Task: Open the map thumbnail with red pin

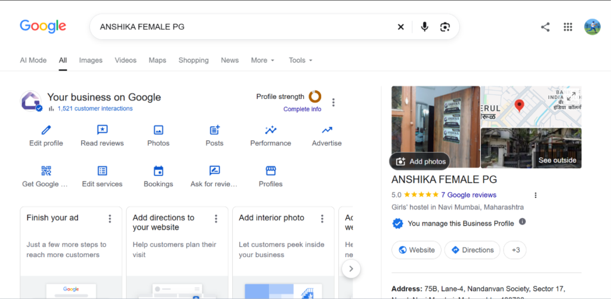Action: point(531,106)
